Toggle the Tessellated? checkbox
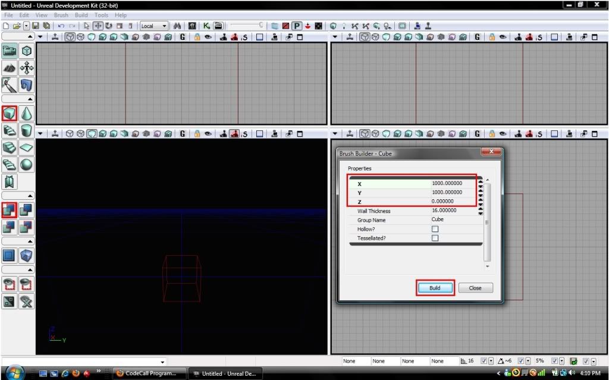 pyautogui.click(x=435, y=238)
